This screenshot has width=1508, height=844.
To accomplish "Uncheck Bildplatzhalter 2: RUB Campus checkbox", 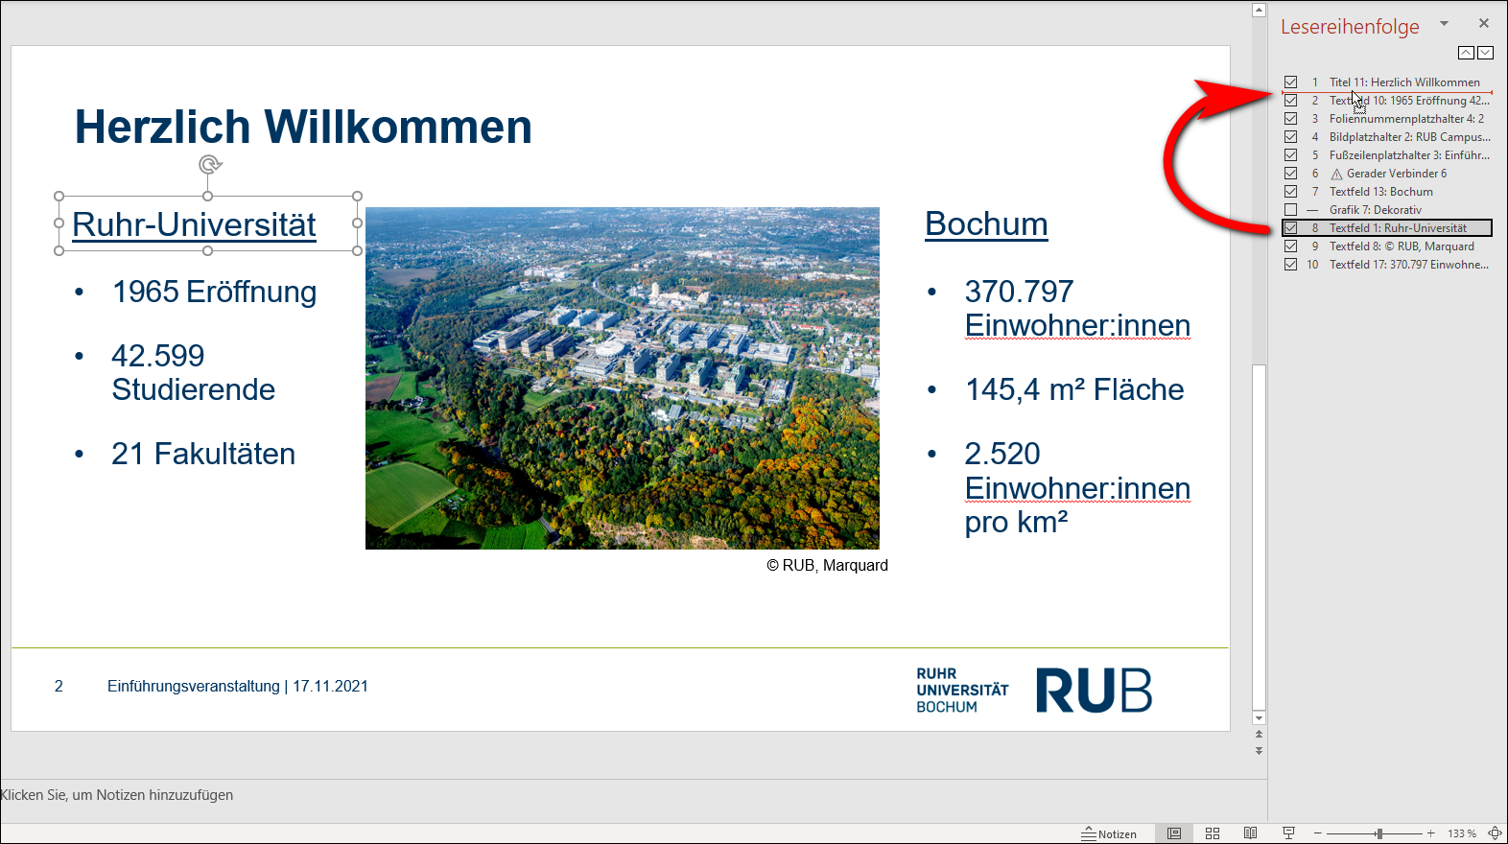I will click(1290, 137).
